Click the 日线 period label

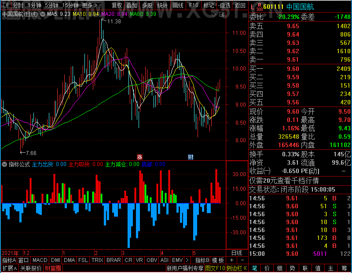click(237, 253)
